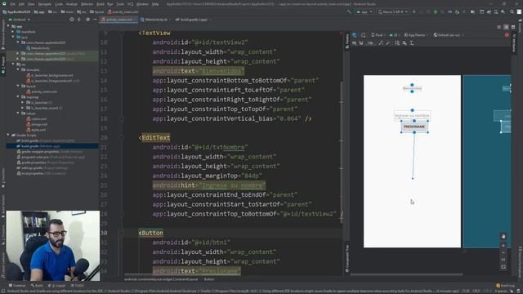
Task: Open the File menu
Action: click(13, 4)
